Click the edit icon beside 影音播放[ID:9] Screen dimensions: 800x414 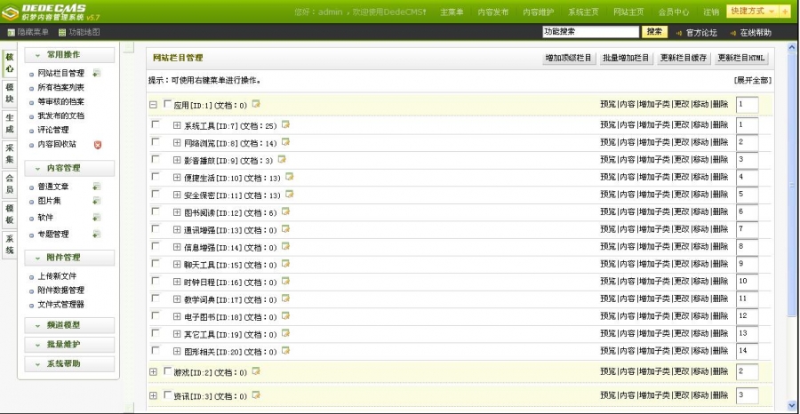coord(282,159)
